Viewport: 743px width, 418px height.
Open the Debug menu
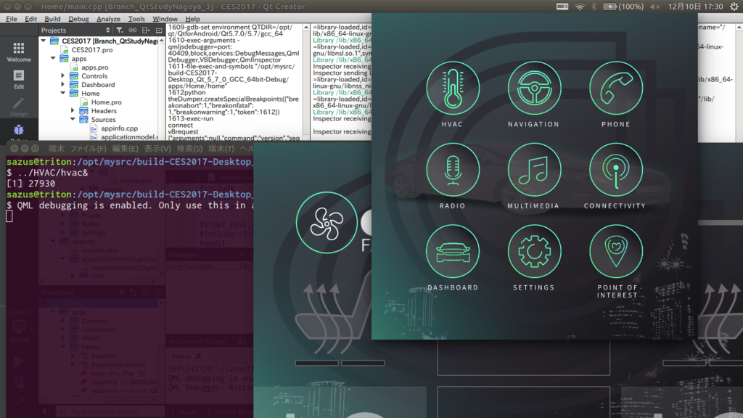coord(78,18)
